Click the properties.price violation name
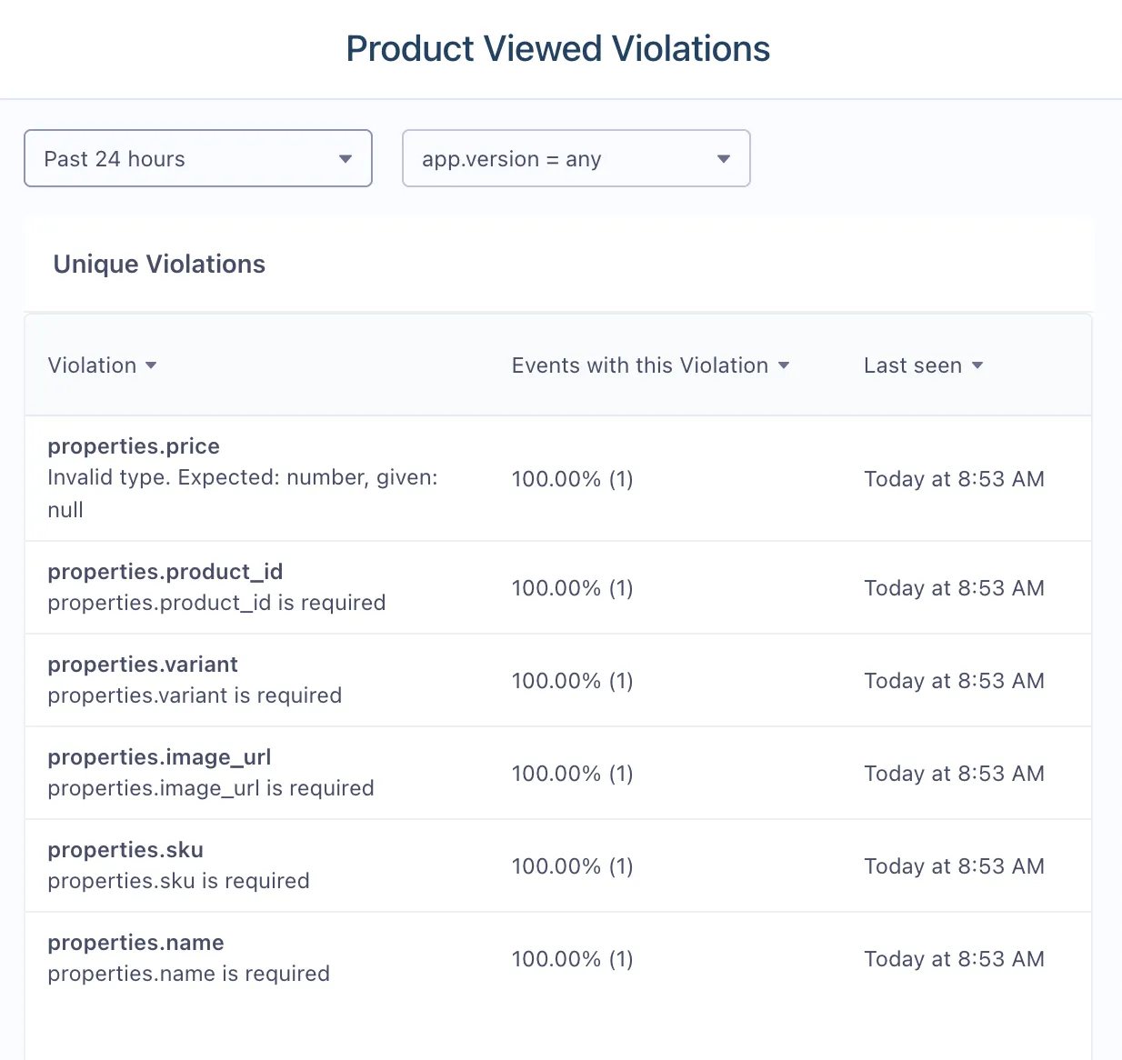 [134, 446]
